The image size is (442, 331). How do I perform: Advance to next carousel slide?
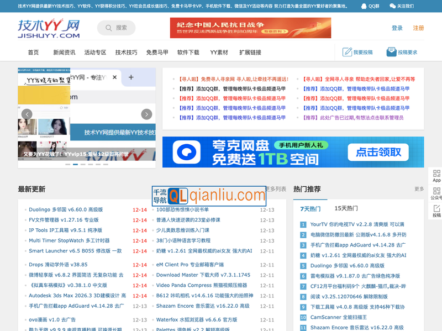point(146,114)
